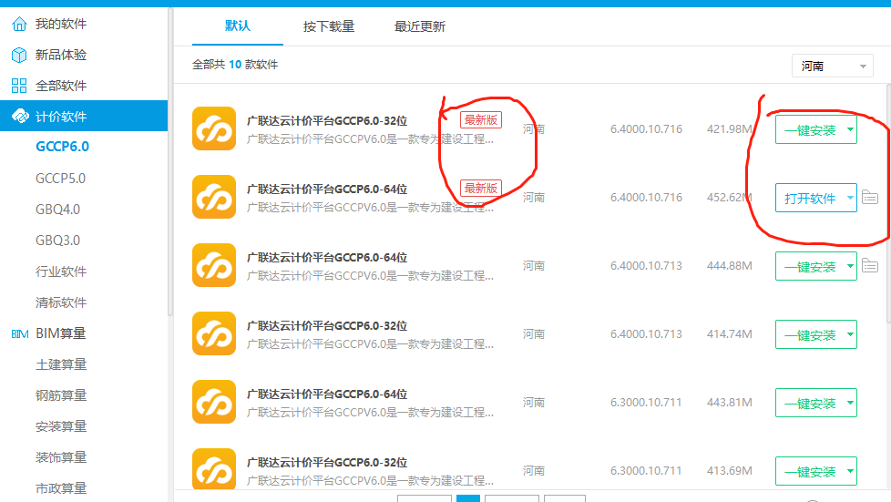Click the 新品体验 cube icon

19,56
